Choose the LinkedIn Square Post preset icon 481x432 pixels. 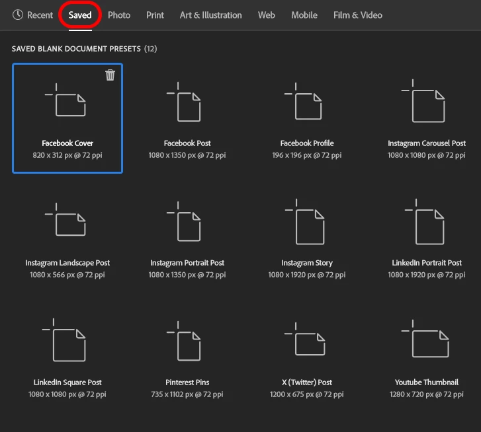[64, 340]
